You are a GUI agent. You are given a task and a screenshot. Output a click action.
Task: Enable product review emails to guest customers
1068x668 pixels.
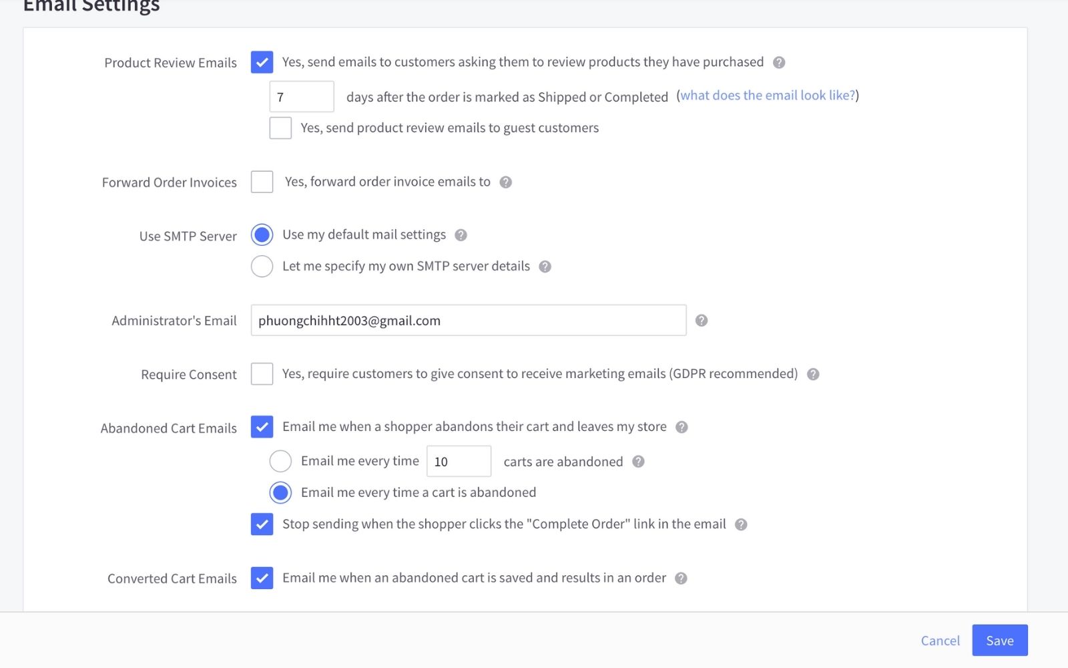coord(280,128)
